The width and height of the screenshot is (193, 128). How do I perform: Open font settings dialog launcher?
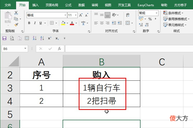point(89,32)
